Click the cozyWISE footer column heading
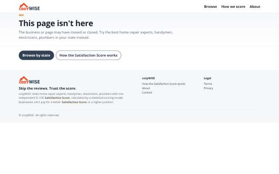 tap(148, 78)
